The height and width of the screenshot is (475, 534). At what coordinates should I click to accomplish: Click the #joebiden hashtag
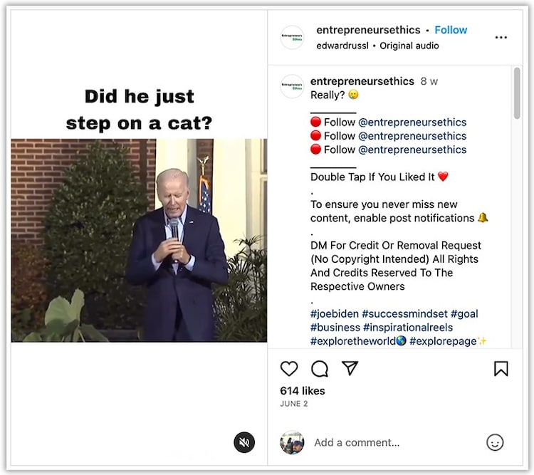pos(335,313)
